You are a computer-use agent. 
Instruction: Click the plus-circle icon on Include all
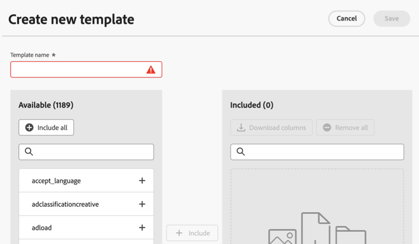pos(30,128)
